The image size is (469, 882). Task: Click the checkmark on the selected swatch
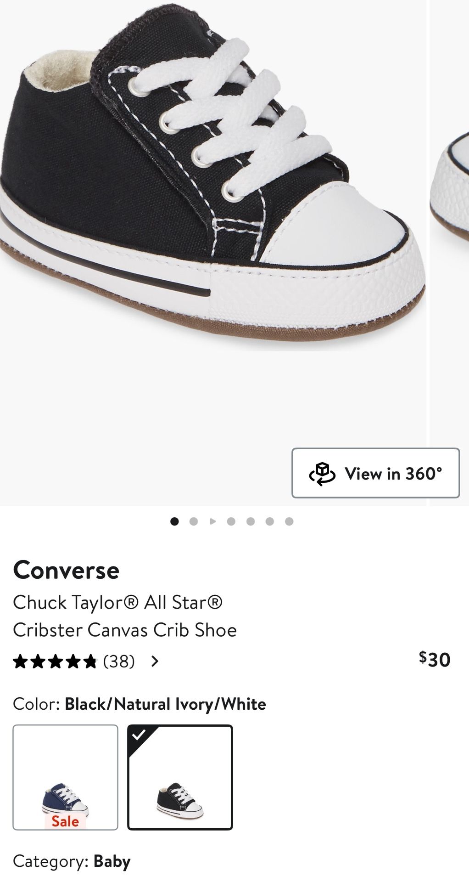[x=138, y=735]
